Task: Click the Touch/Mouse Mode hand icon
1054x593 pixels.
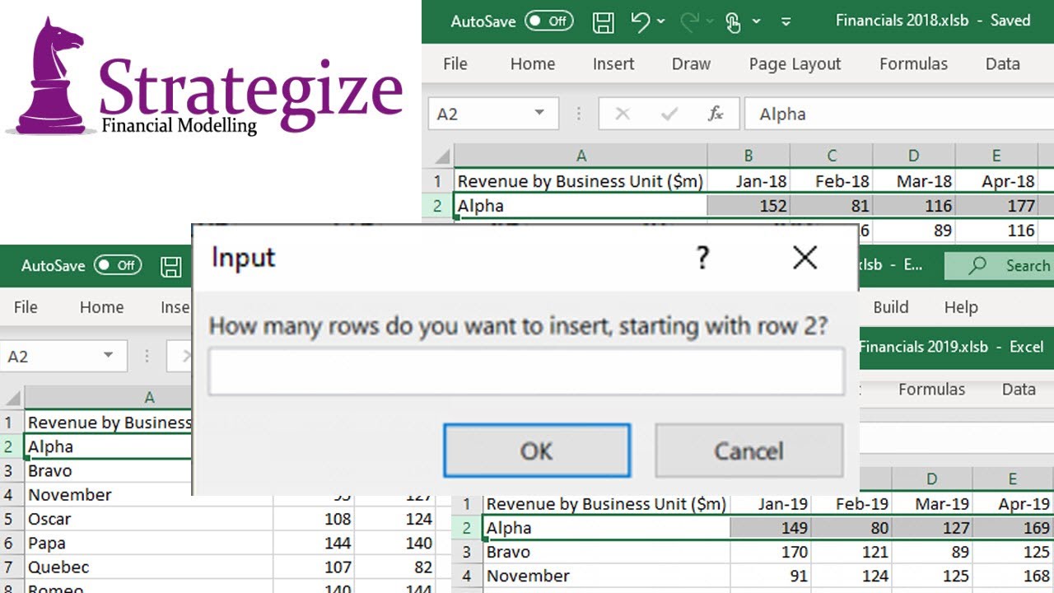Action: click(x=733, y=22)
